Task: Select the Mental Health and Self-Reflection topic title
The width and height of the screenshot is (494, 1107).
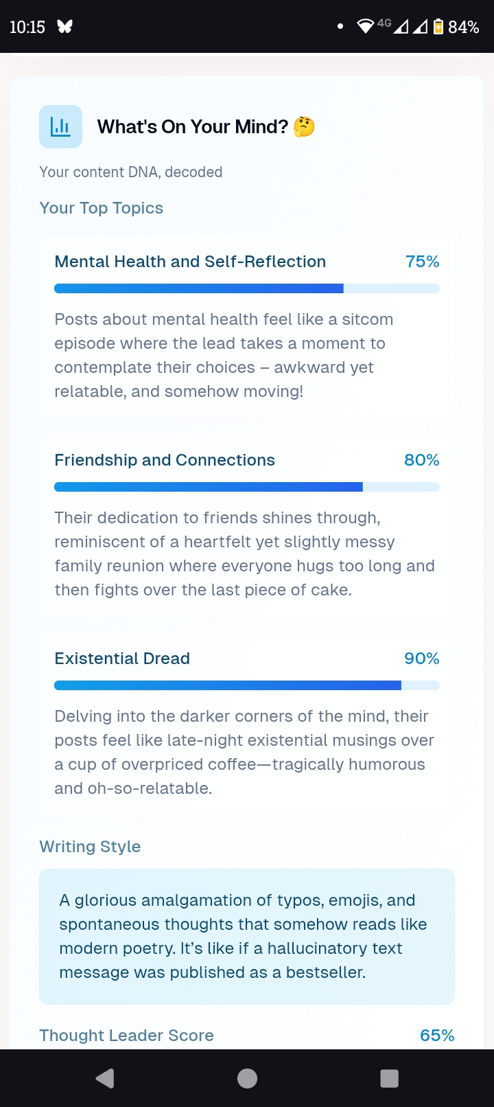Action: point(190,262)
